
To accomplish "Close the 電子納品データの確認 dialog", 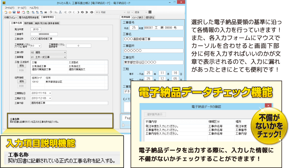I will coord(268,106).
